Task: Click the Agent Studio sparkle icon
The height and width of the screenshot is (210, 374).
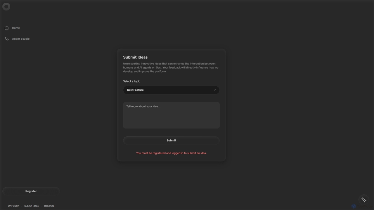Action: tap(6, 39)
